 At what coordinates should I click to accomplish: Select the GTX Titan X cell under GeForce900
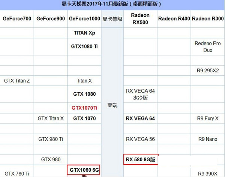51,118
